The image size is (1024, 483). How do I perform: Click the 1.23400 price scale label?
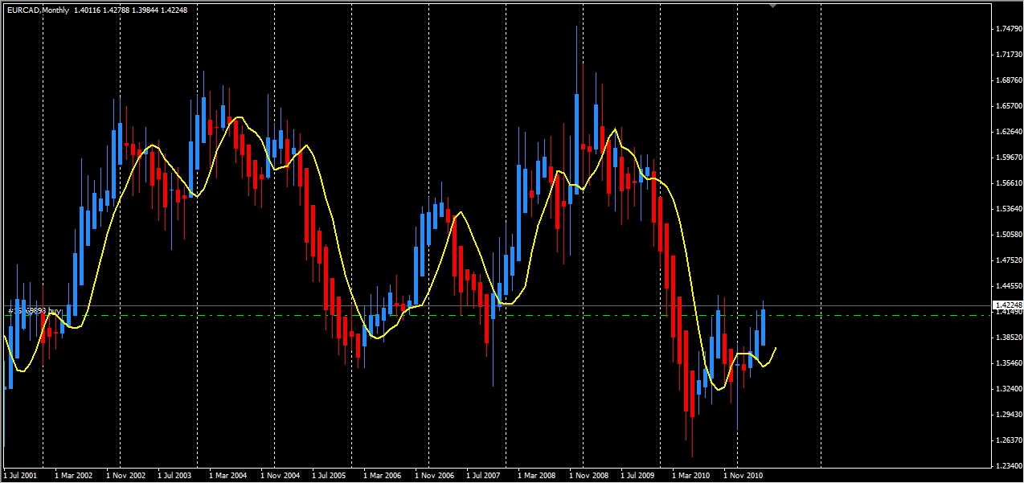pos(1009,466)
